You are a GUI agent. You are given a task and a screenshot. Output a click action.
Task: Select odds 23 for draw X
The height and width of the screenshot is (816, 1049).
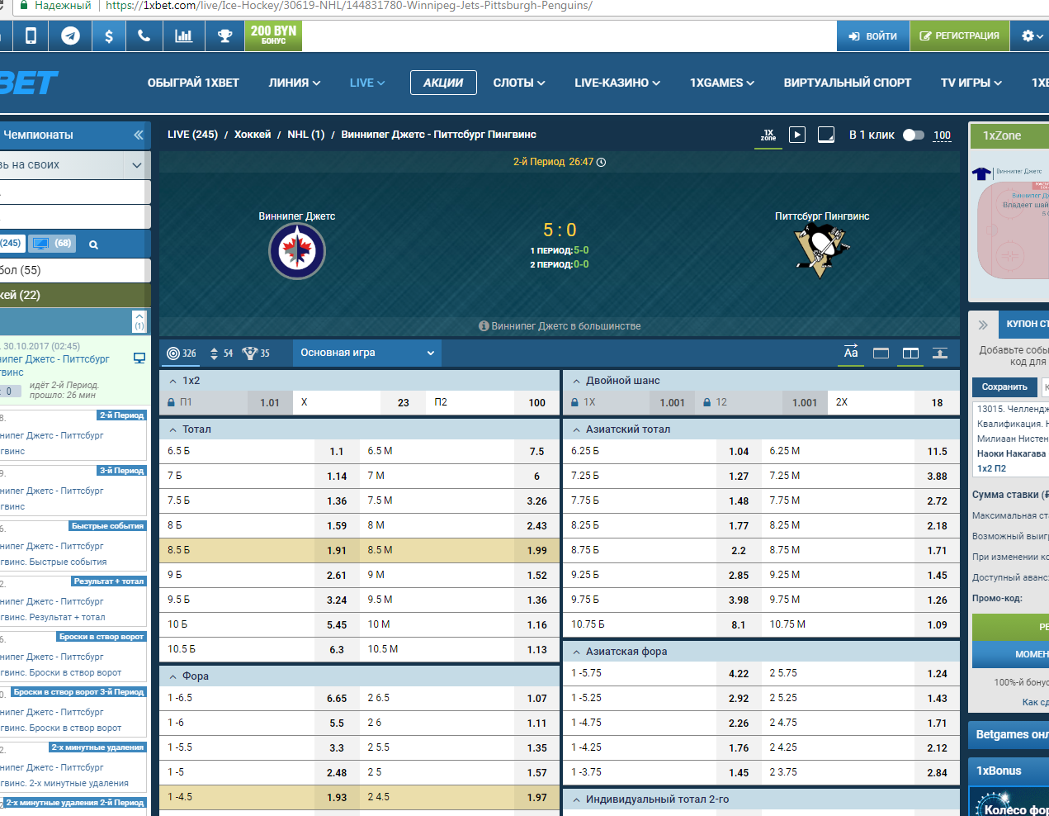(403, 402)
